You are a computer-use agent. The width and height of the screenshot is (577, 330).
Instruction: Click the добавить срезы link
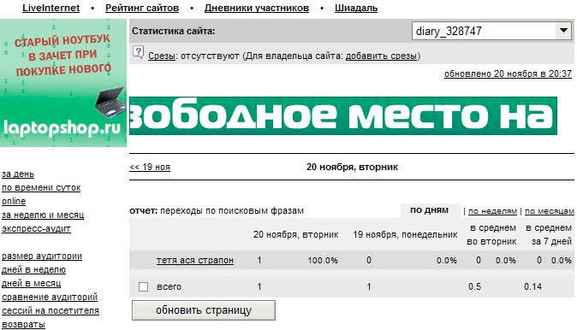381,56
